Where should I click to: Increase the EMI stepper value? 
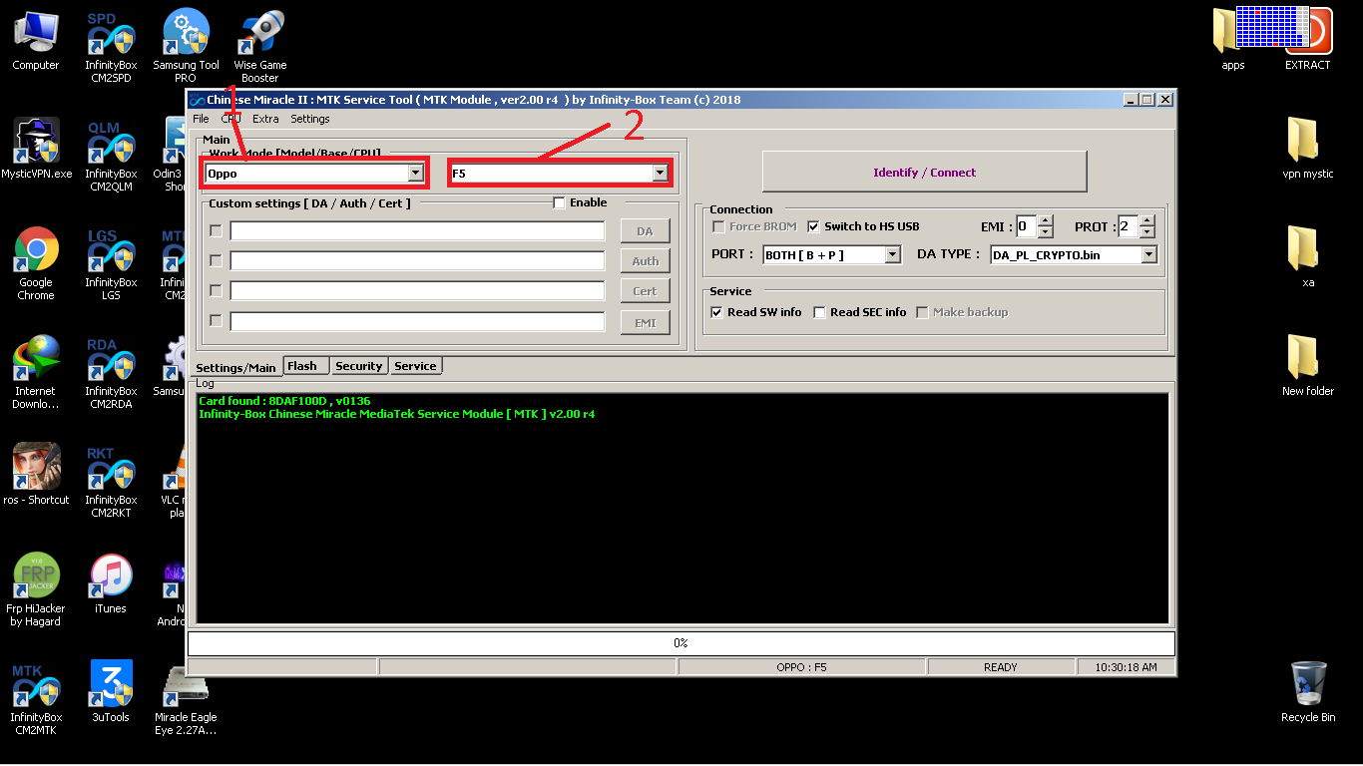(x=1046, y=221)
